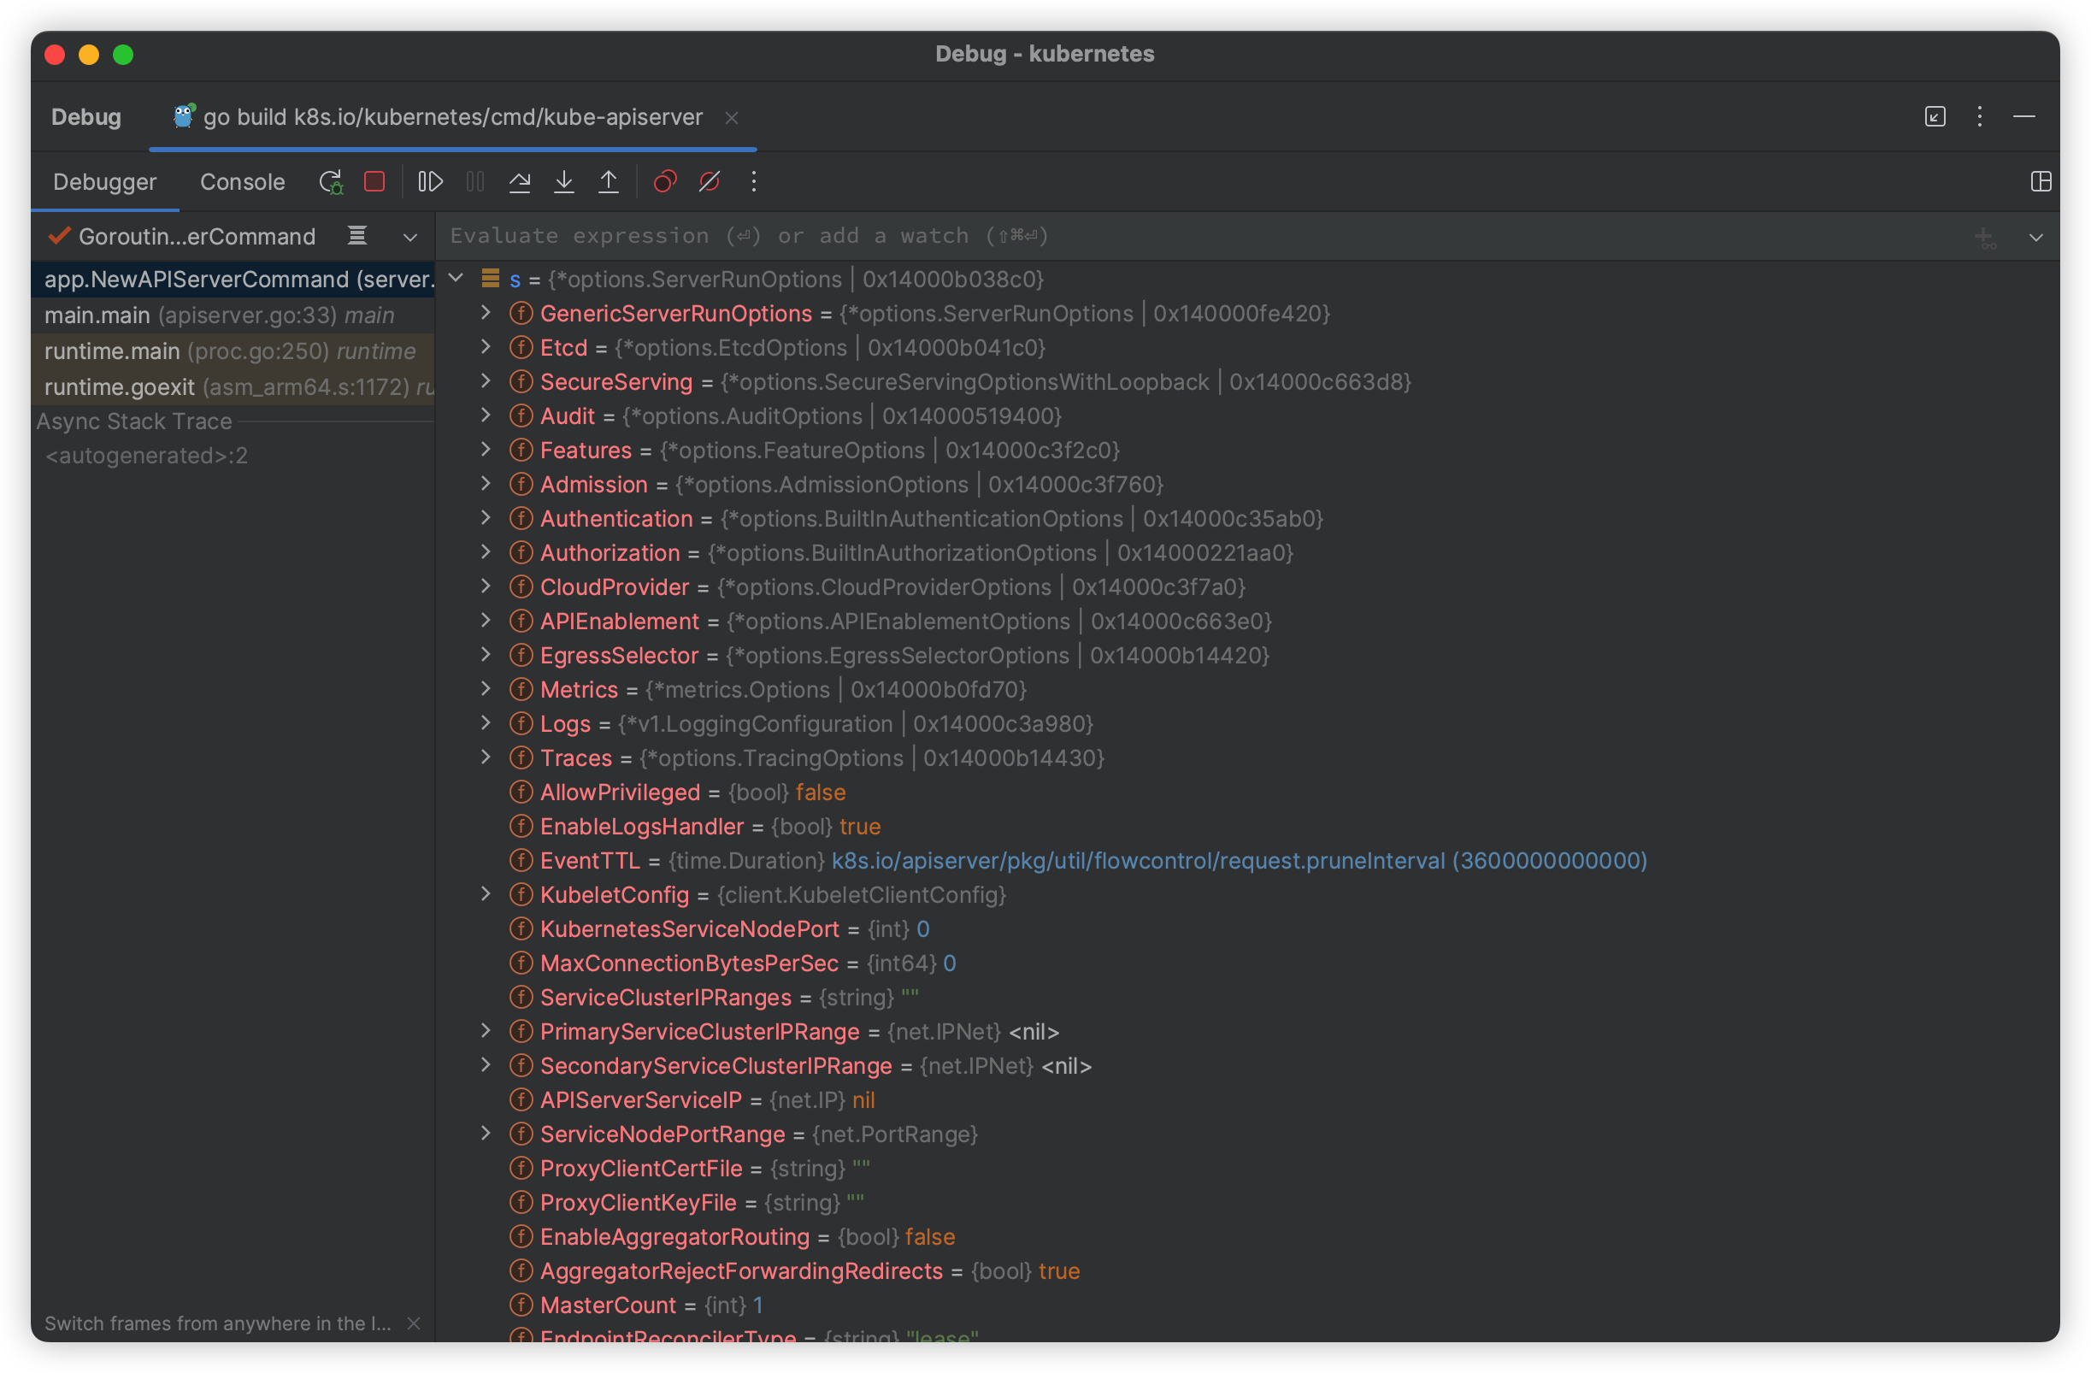Expand the Traces field

coord(485,758)
